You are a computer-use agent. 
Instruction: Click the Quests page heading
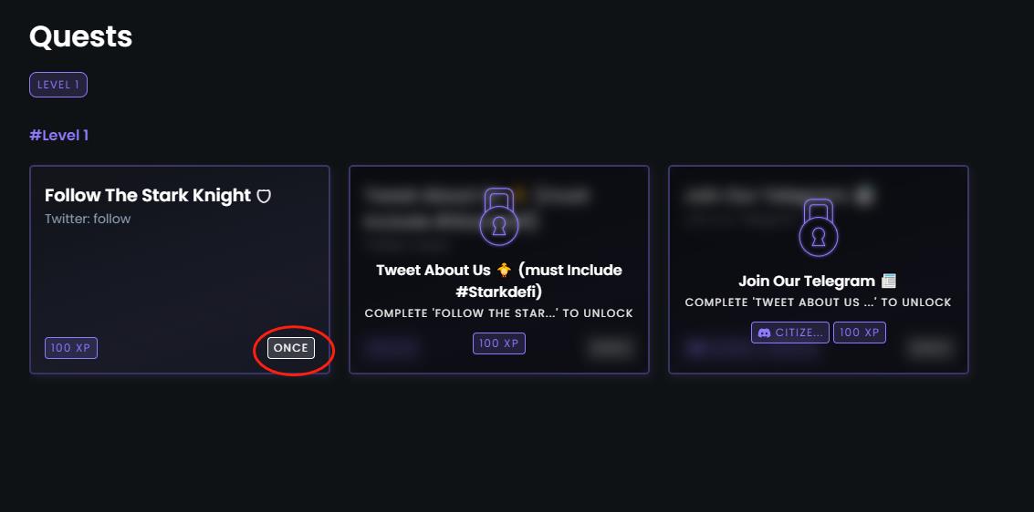pyautogui.click(x=81, y=36)
